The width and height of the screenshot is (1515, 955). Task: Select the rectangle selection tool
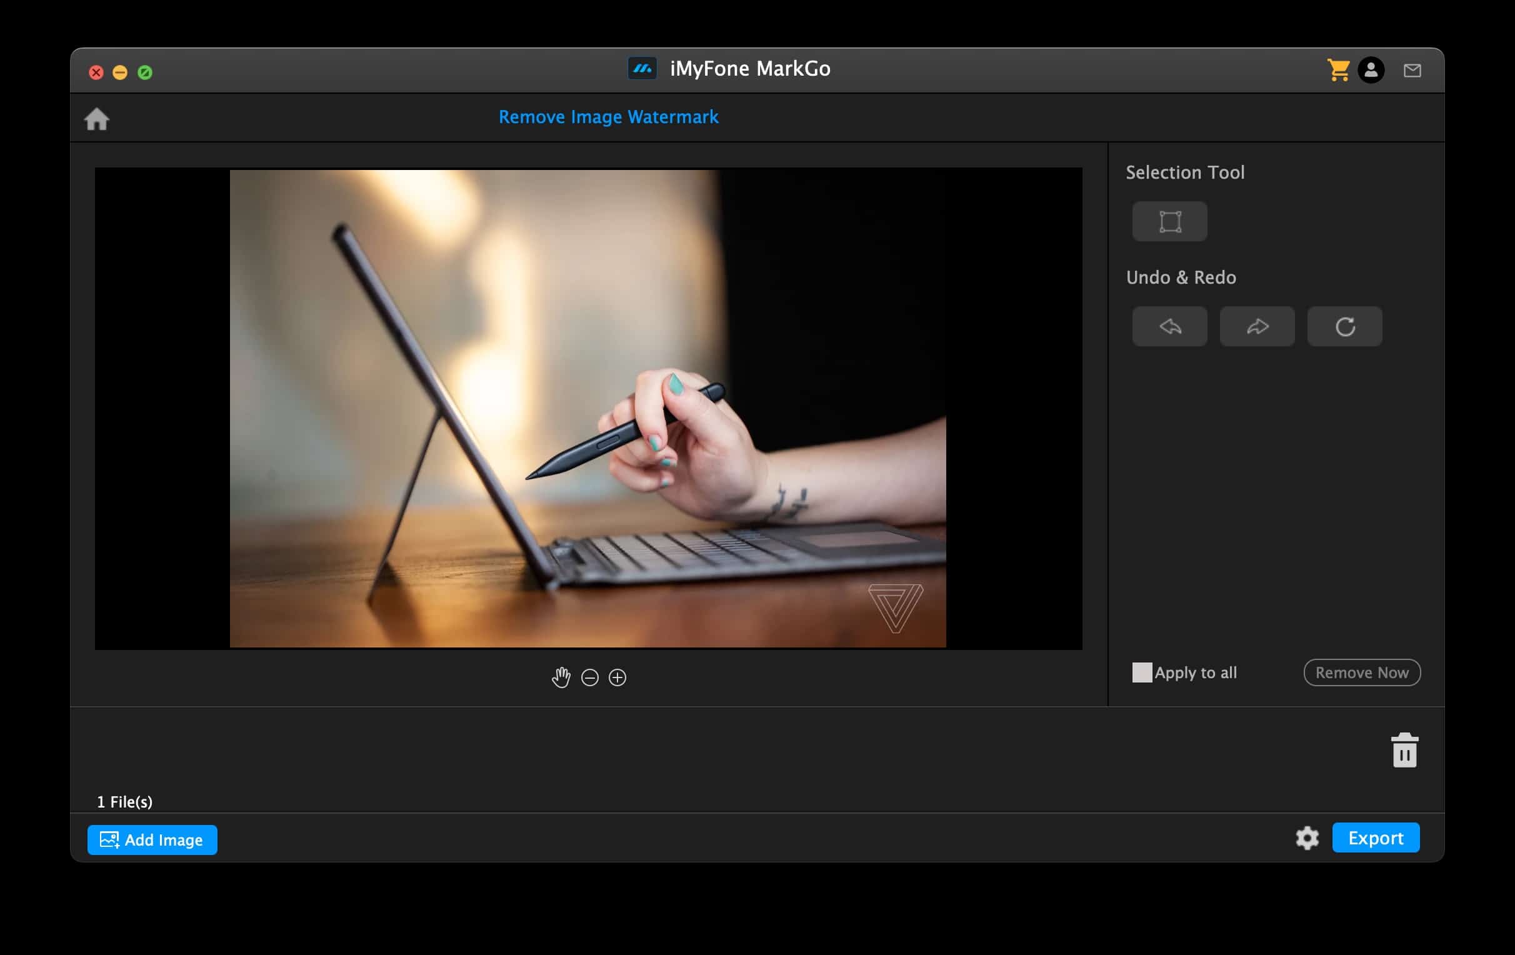tap(1169, 221)
